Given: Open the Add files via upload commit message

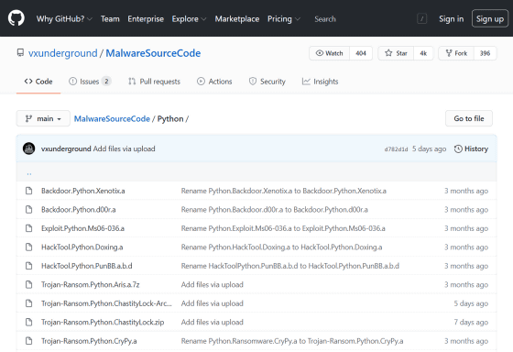Looking at the screenshot, I should click(124, 148).
